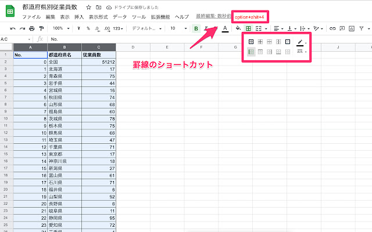Open the 編集 menu
The width and height of the screenshot is (372, 232).
pyautogui.click(x=51, y=17)
